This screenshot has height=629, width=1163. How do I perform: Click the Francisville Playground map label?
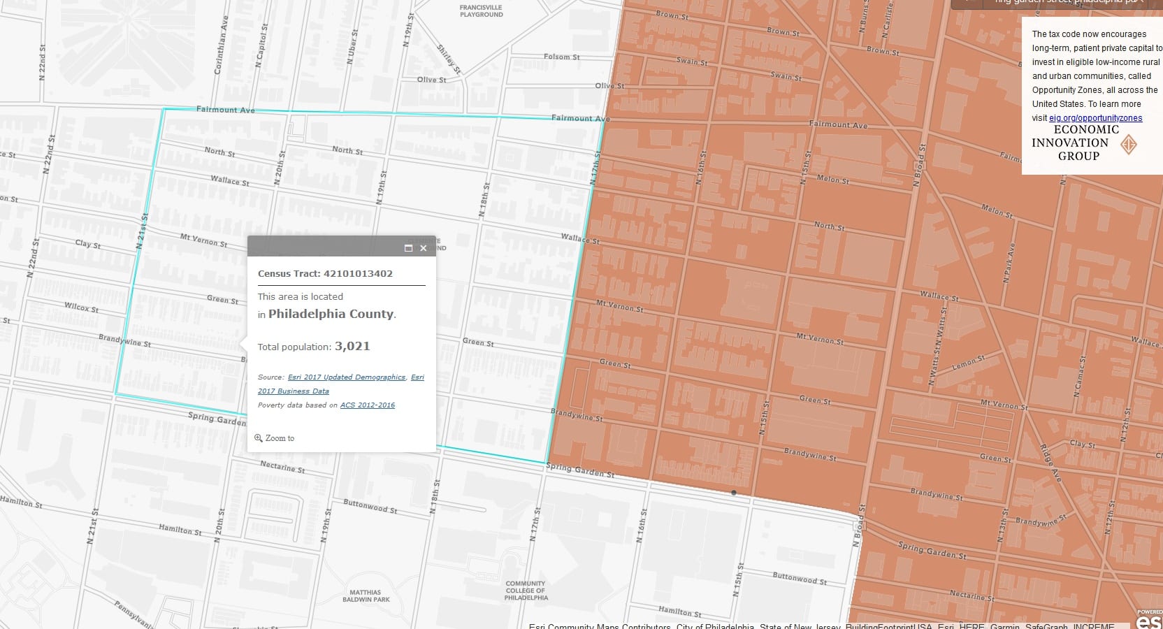481,11
